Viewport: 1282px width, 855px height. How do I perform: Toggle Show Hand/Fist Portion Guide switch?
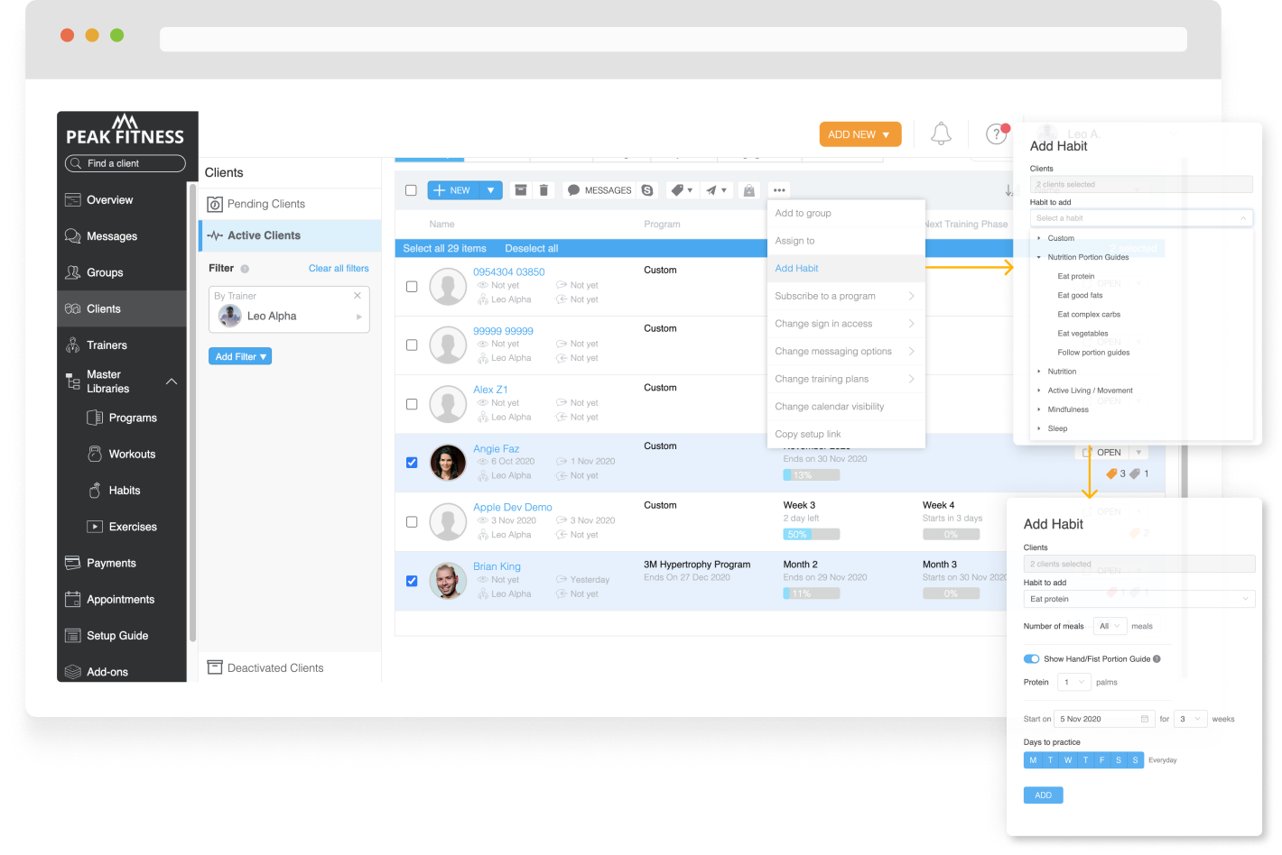pyautogui.click(x=1031, y=659)
